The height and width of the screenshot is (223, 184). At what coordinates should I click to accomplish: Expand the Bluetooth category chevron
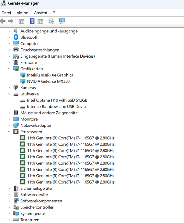click(x=9, y=37)
